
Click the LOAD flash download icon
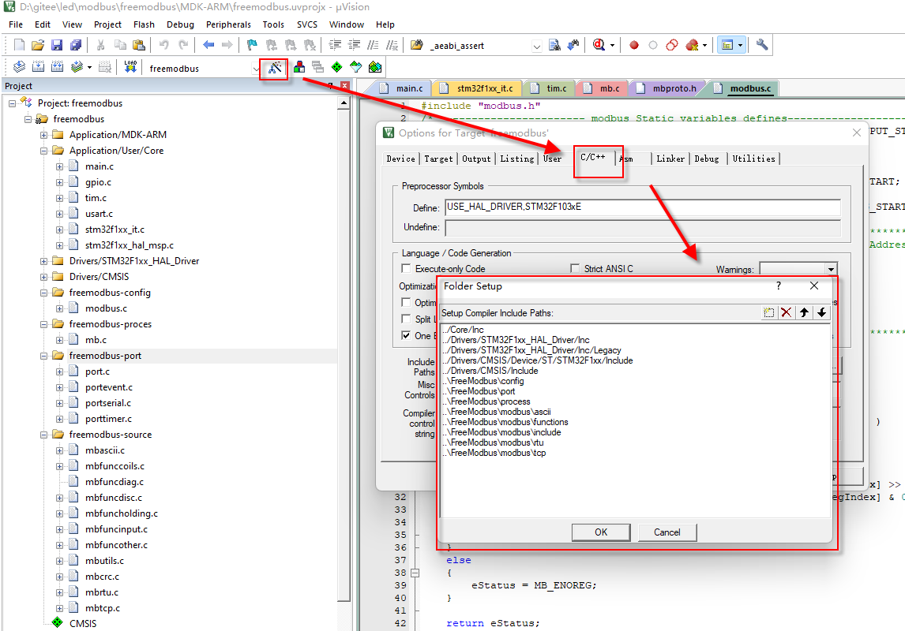point(129,67)
